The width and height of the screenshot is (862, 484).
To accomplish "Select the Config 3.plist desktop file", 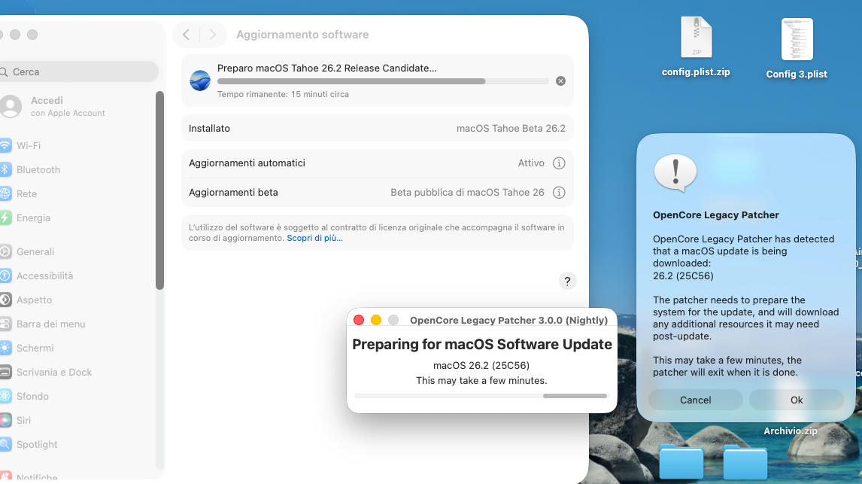I will coord(797,49).
